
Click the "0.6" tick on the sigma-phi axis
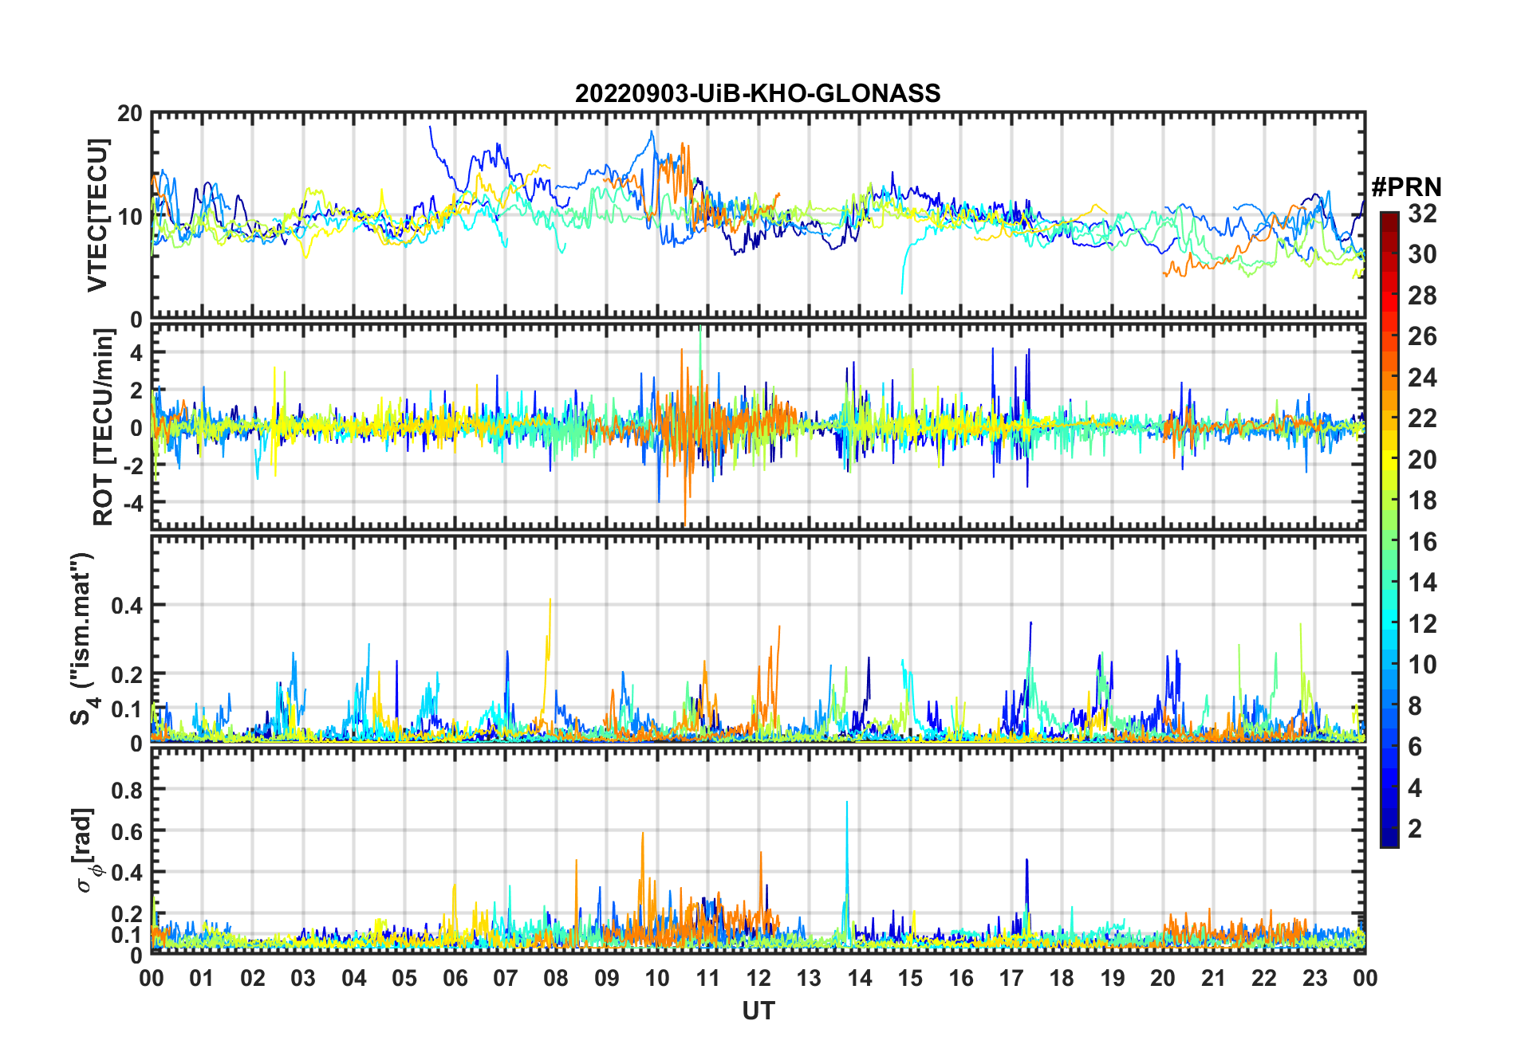tap(128, 831)
